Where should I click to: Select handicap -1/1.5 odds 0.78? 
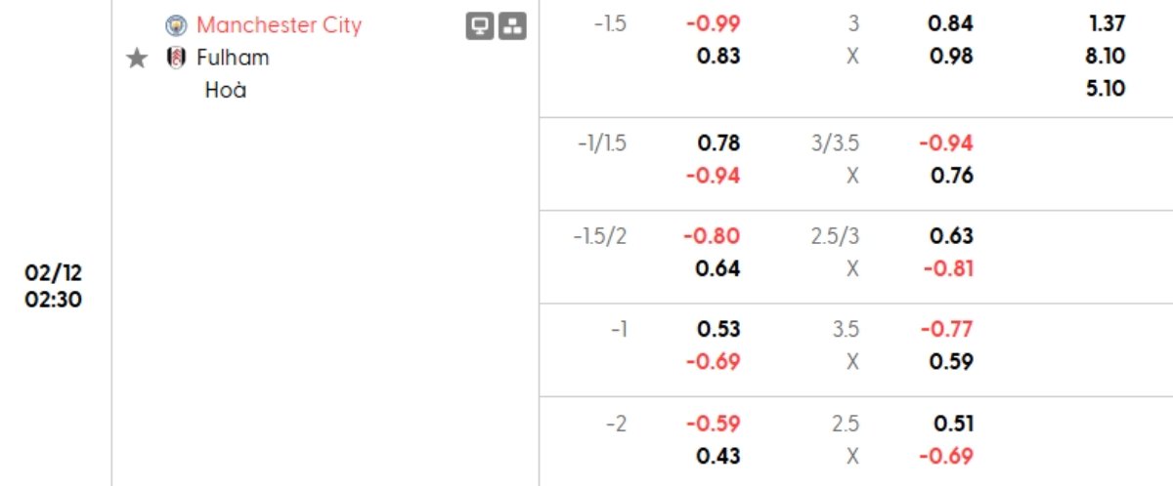pos(718,143)
